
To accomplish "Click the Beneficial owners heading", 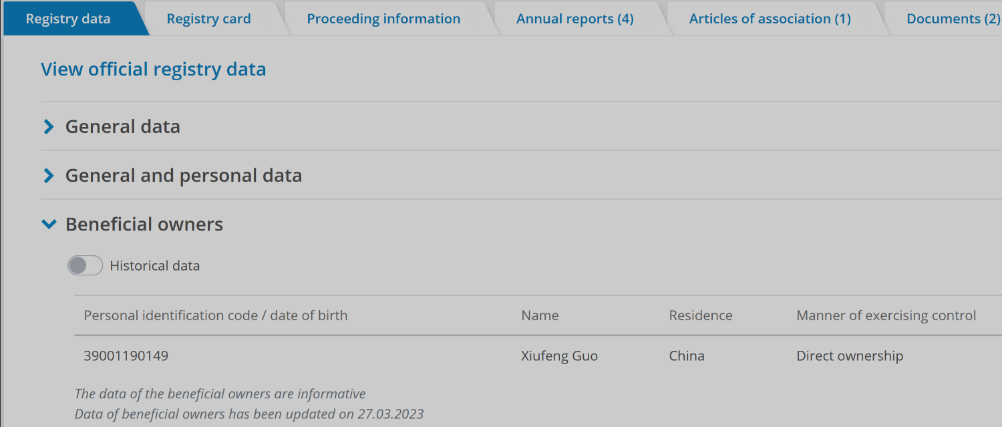I will [x=144, y=225].
